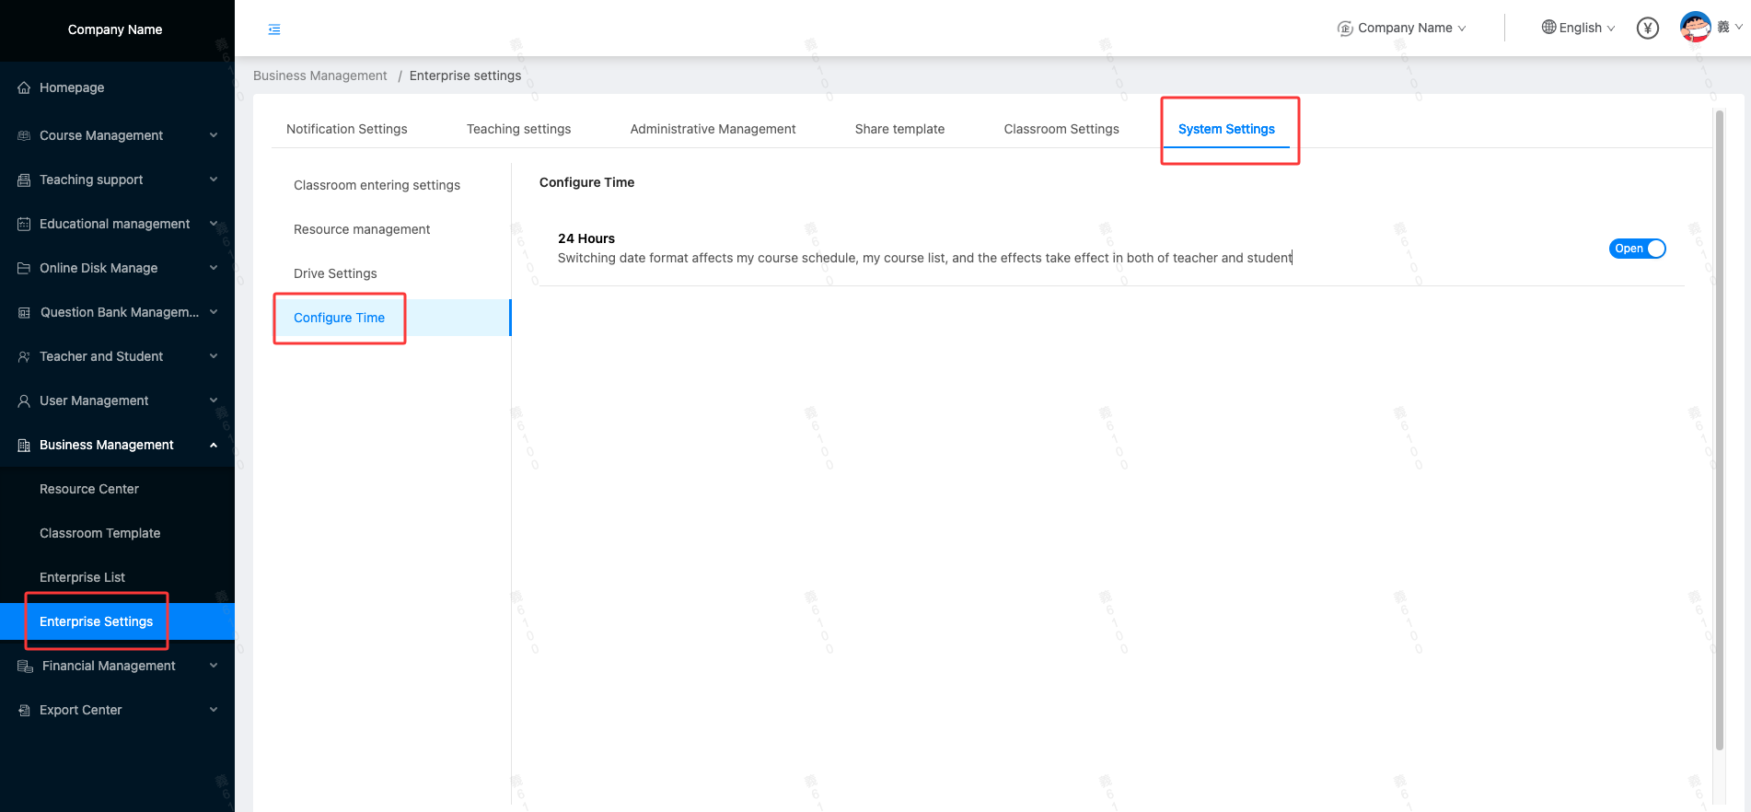The image size is (1751, 812).
Task: Click the Business Management building icon
Action: (24, 446)
